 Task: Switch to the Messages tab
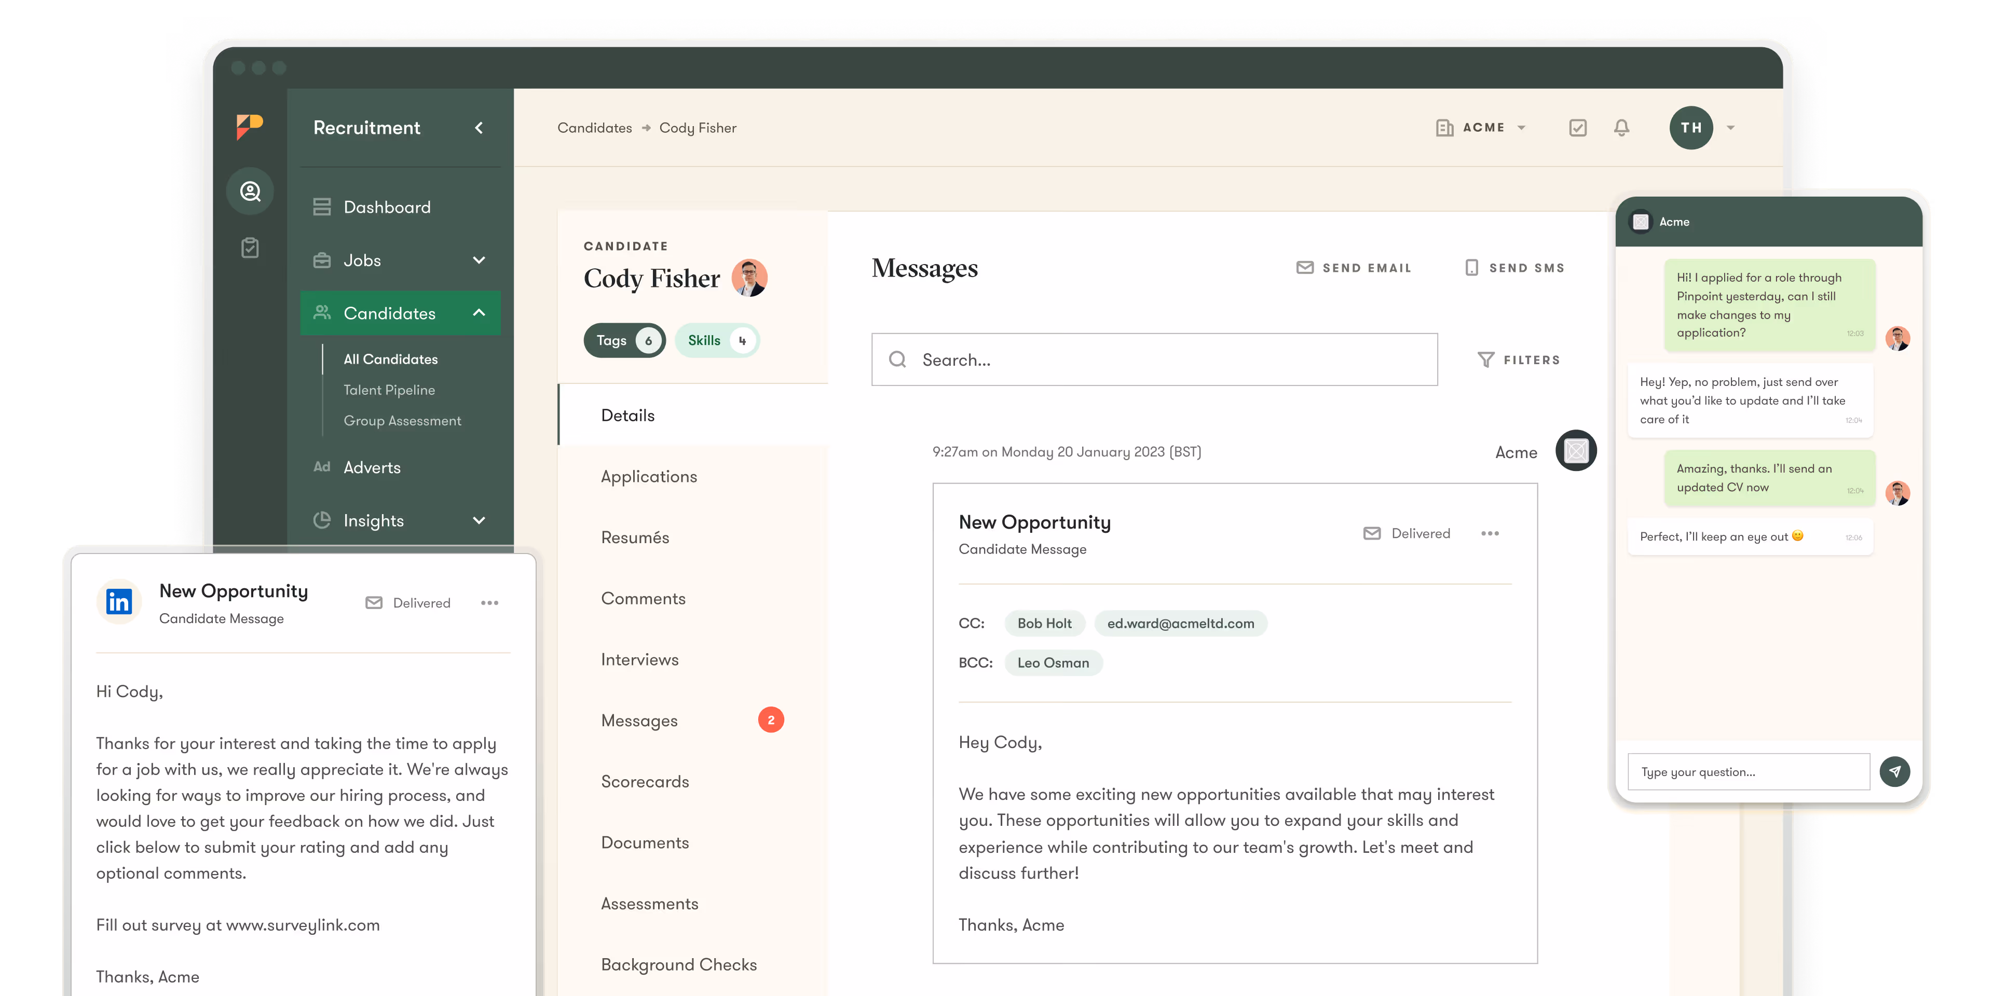coord(692,721)
